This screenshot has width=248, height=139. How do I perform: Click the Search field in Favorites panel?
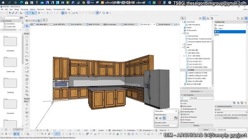pyautogui.click(x=10, y=18)
